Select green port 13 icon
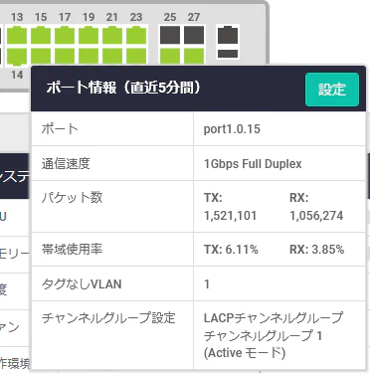 (17, 36)
